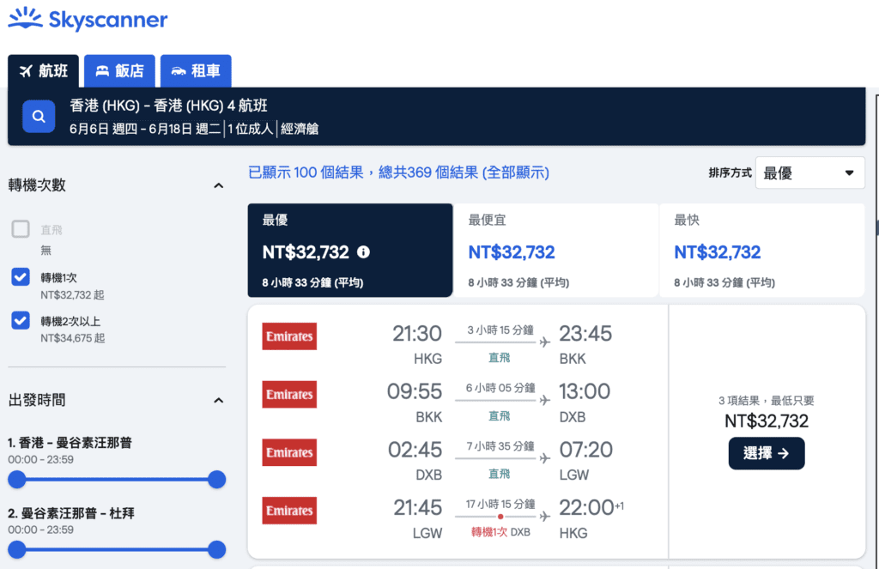Click the NT$34,675 起 price under 轉機2次以上

[x=72, y=338]
